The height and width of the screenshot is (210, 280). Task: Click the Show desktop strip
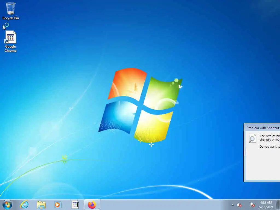[278, 205]
